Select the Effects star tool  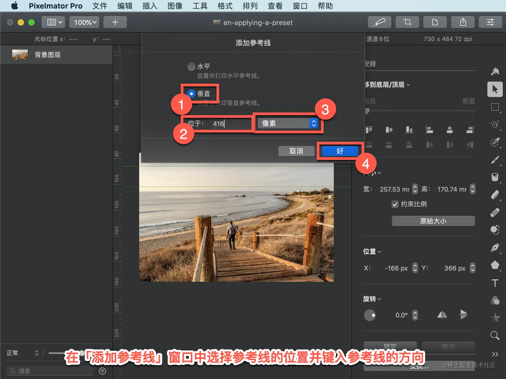(x=495, y=317)
